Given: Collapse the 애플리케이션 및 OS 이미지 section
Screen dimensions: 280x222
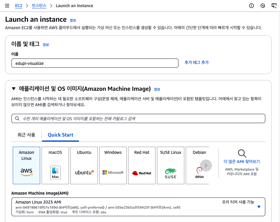Looking at the screenshot, I should (14, 88).
